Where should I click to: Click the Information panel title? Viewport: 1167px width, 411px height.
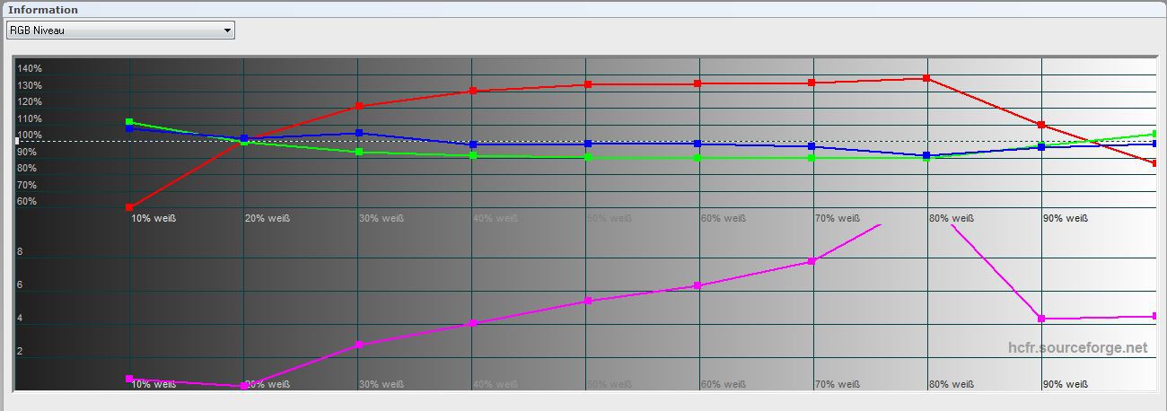[x=43, y=10]
